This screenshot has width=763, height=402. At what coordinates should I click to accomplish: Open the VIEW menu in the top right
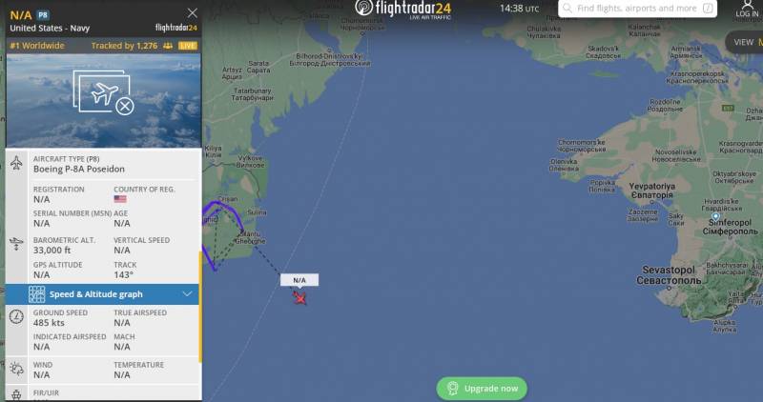(x=746, y=42)
